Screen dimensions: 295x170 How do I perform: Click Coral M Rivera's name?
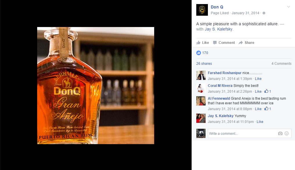click(220, 86)
